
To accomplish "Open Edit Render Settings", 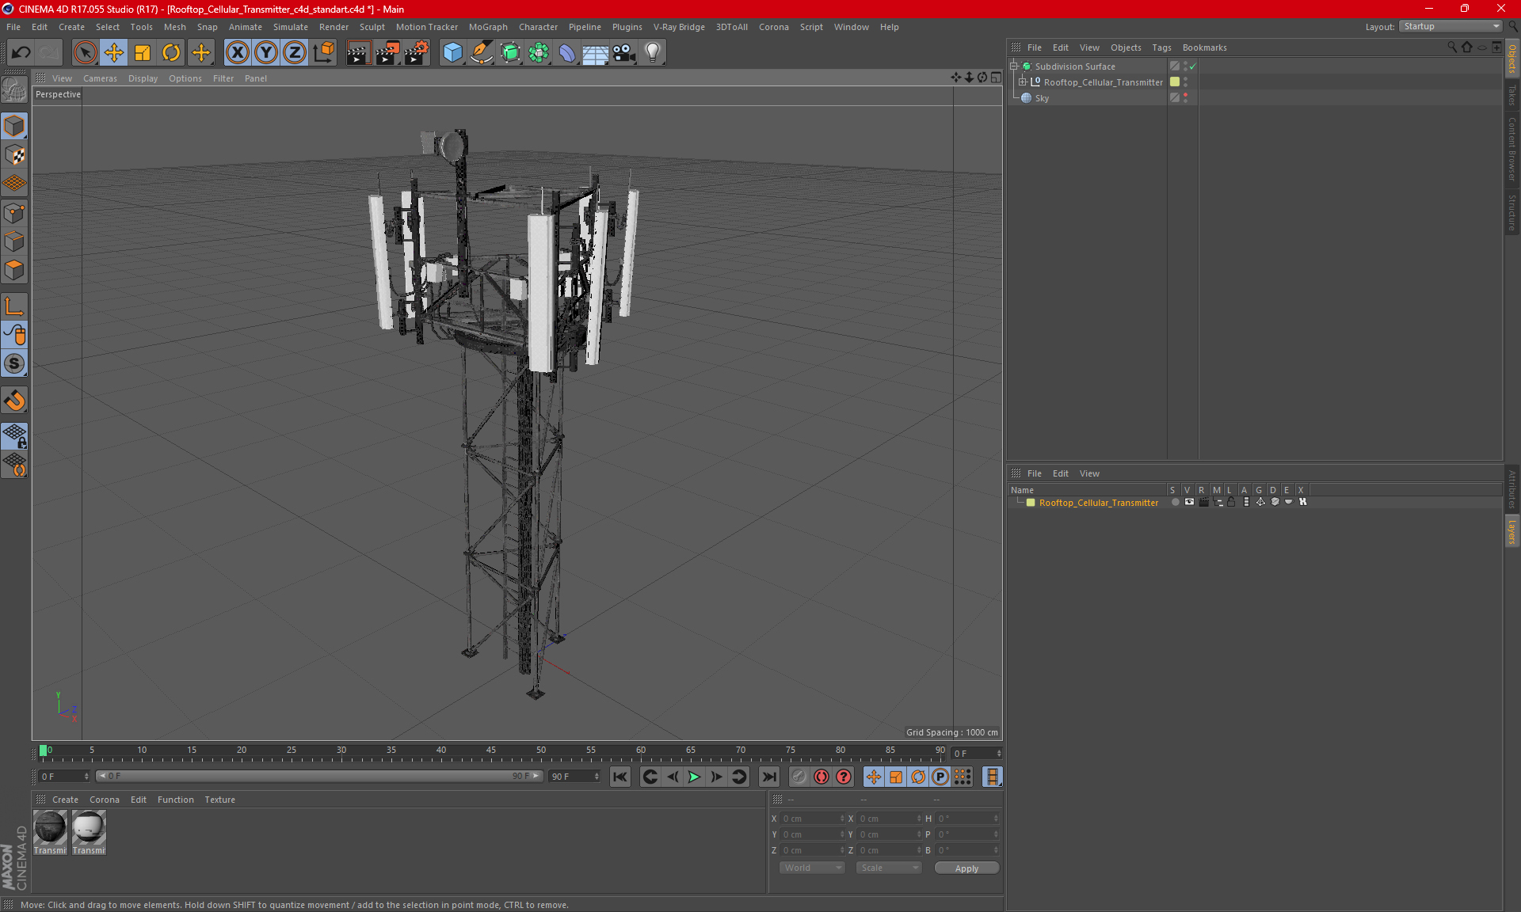I will [417, 53].
